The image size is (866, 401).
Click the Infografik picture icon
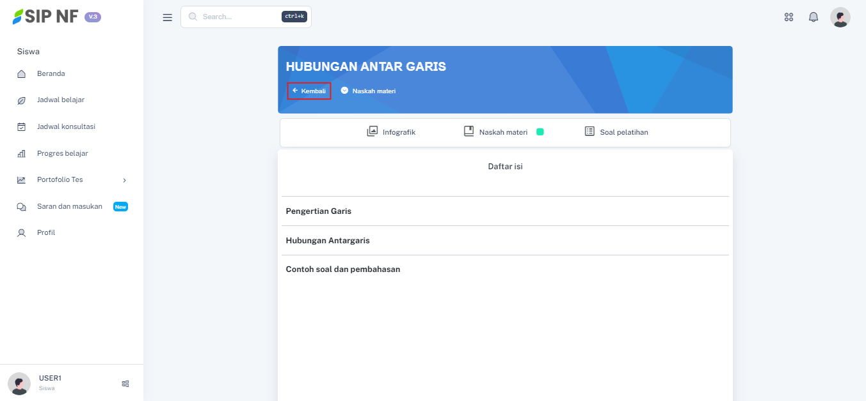pos(372,132)
